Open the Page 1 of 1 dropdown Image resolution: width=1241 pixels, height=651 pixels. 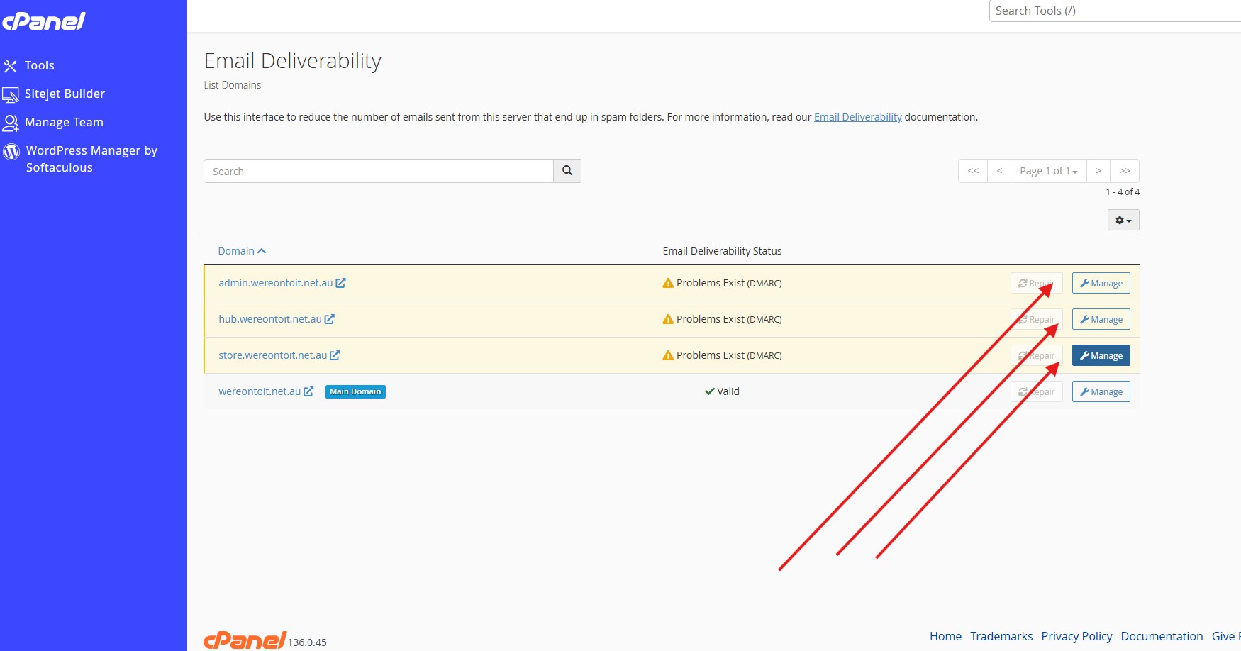[1048, 171]
